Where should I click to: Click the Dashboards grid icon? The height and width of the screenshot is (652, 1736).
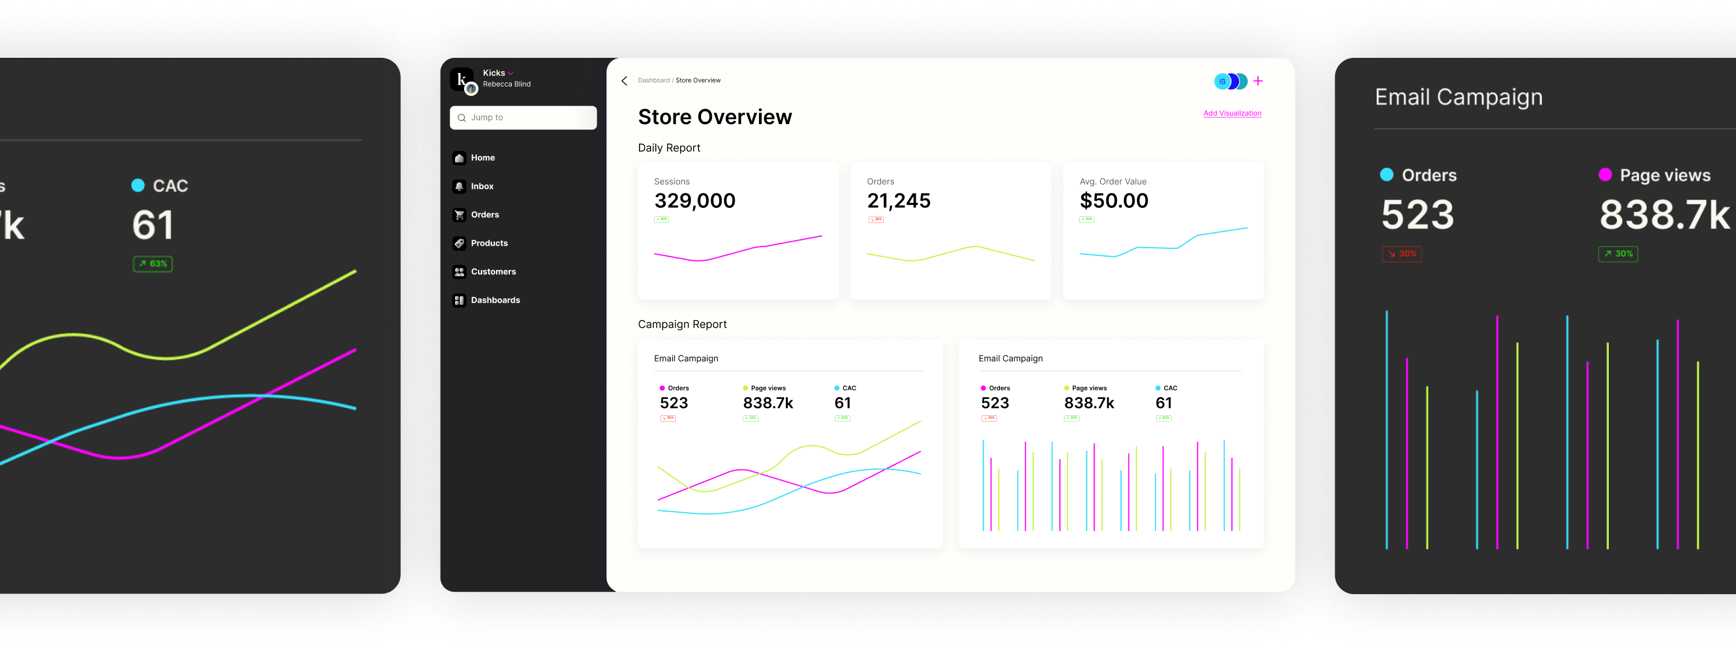point(459,301)
